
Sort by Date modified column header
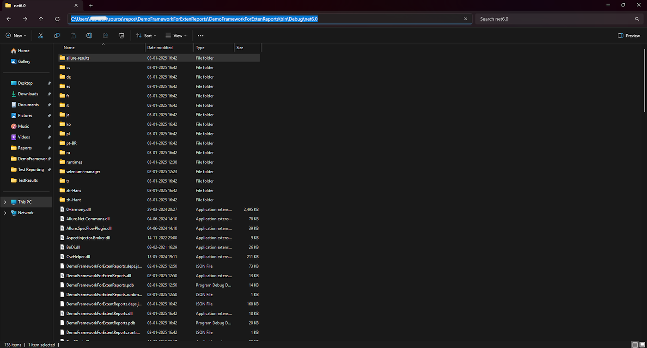[169, 48]
